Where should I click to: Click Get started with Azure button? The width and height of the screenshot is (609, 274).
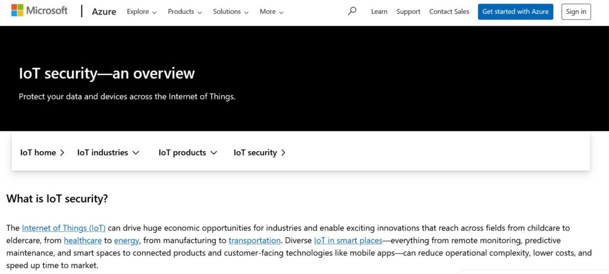click(516, 12)
